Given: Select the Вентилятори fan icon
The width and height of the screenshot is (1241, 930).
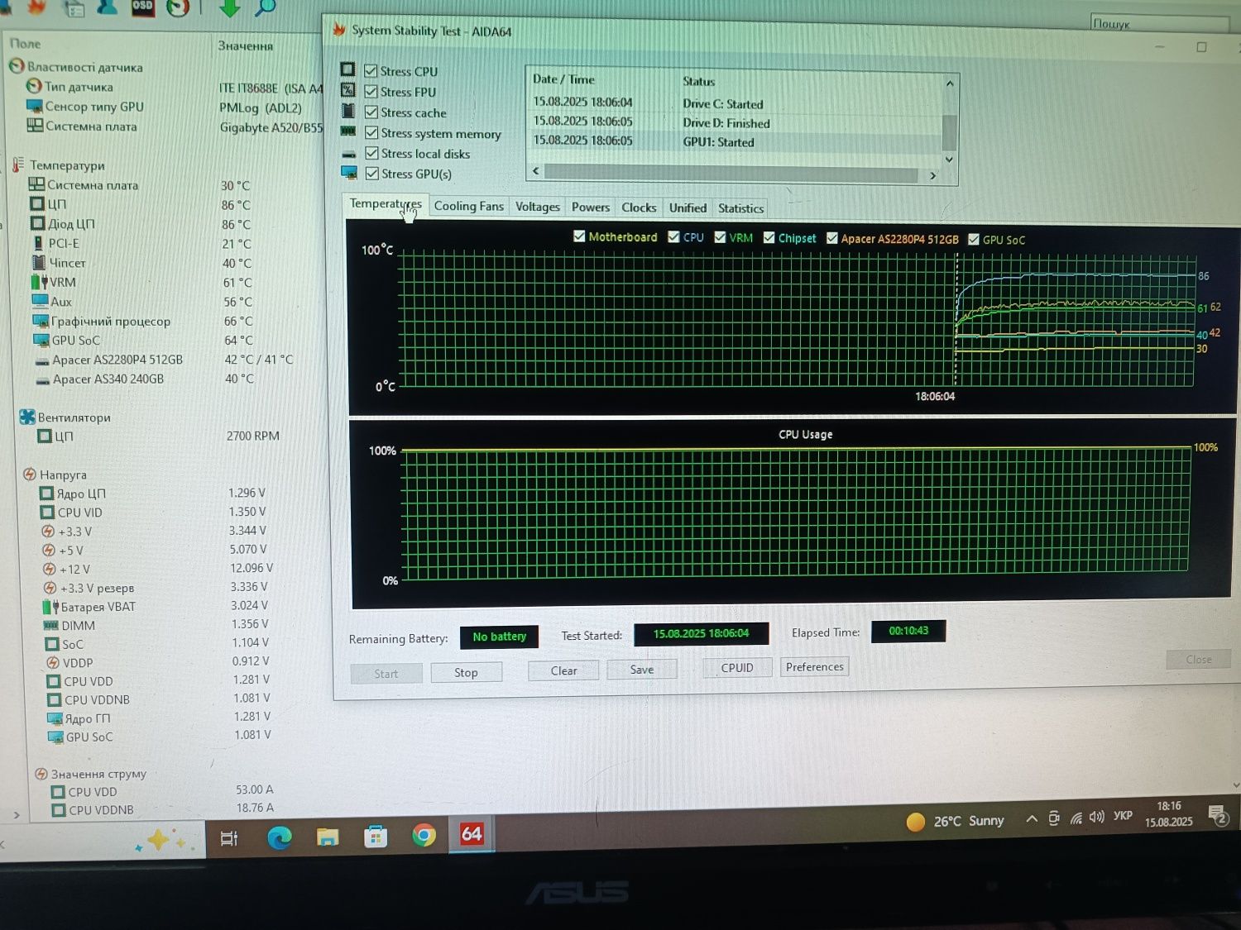Looking at the screenshot, I should click(x=27, y=417).
